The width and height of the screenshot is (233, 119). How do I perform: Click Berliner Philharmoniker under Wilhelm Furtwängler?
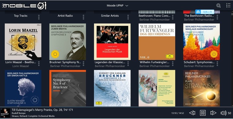point(154,66)
